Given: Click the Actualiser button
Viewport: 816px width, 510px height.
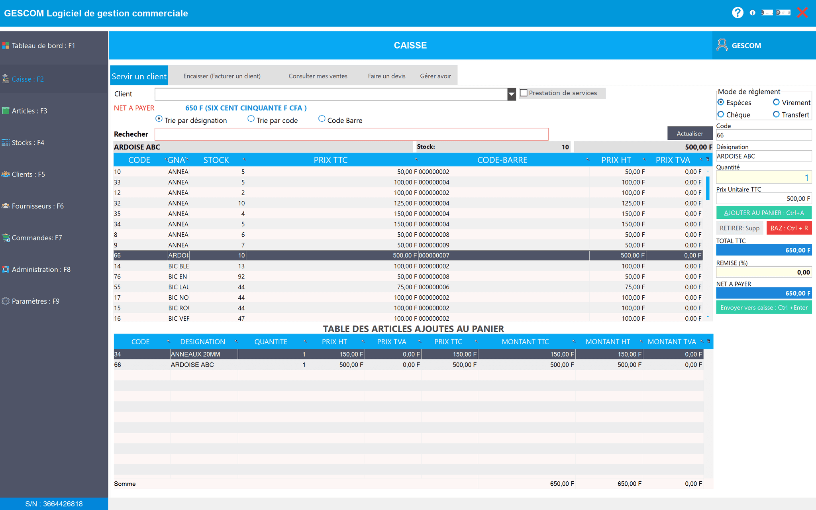Looking at the screenshot, I should point(690,133).
